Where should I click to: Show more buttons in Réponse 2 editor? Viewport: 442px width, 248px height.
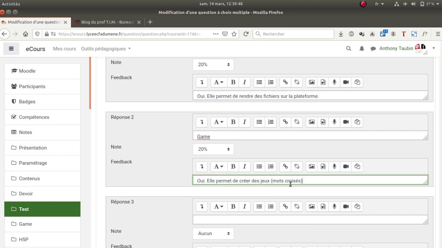(x=202, y=122)
